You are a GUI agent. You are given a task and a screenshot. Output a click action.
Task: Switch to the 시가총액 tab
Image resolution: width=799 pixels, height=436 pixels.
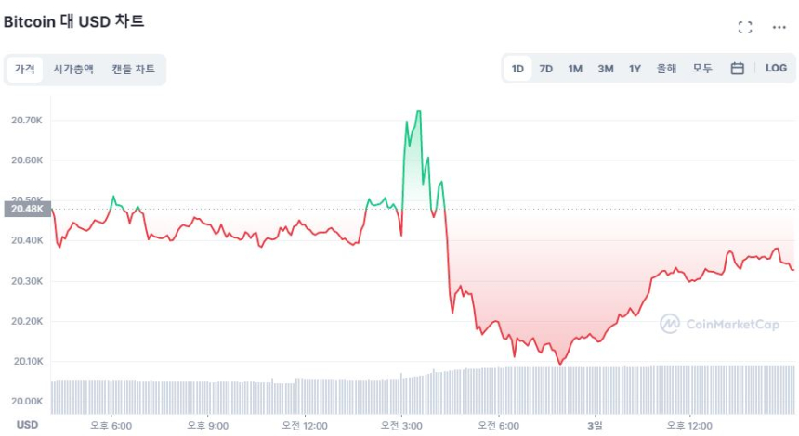coord(72,69)
